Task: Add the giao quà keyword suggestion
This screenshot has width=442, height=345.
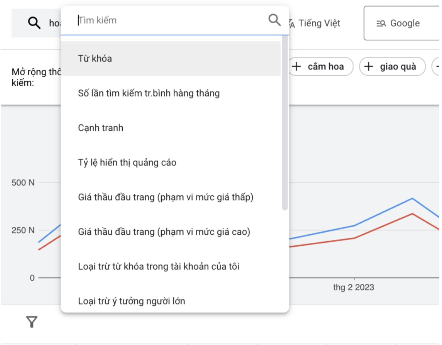Action: point(392,67)
